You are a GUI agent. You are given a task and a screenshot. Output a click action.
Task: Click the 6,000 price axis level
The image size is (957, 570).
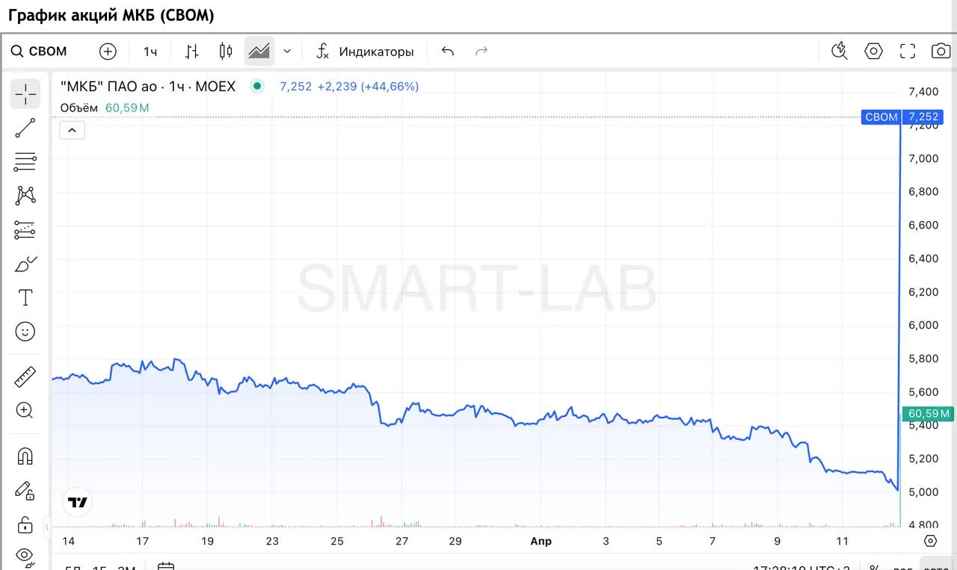pyautogui.click(x=923, y=325)
